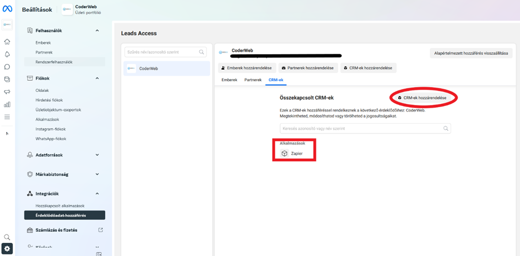The height and width of the screenshot is (256, 520).
Task: Open the business avatar in the icon rail
Action: 7,25
